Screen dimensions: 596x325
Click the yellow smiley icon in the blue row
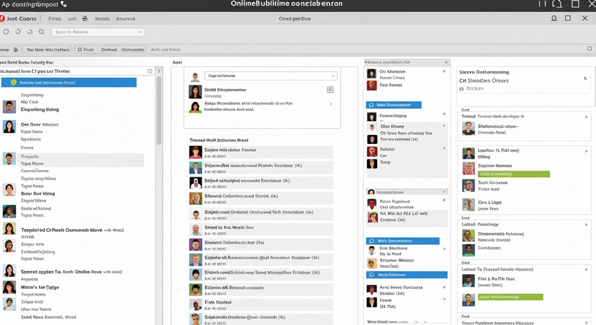coord(13,83)
